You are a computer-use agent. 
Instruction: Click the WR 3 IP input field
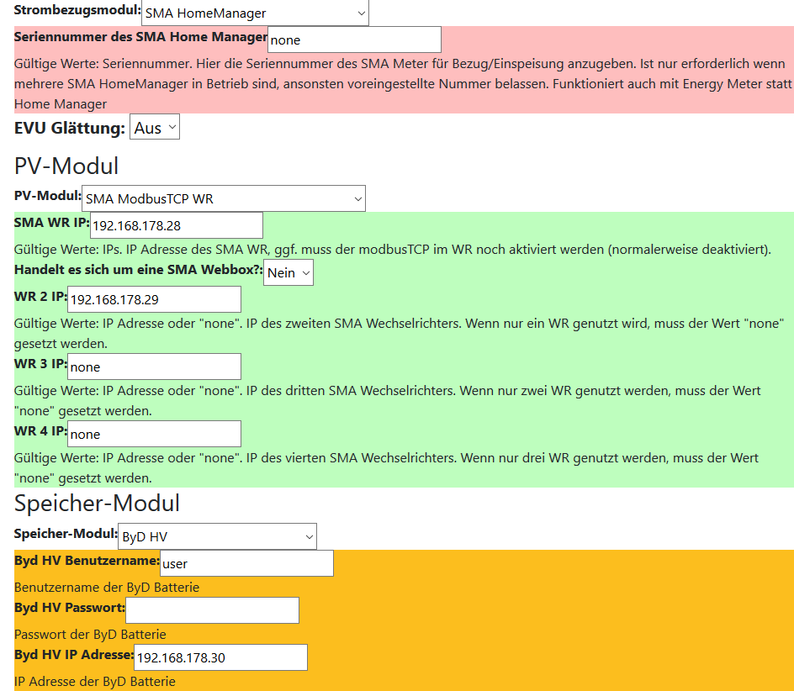(x=154, y=367)
